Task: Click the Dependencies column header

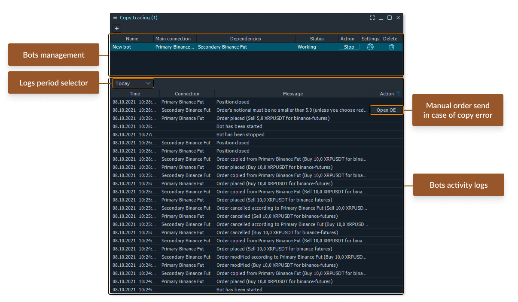Action: pyautogui.click(x=245, y=39)
